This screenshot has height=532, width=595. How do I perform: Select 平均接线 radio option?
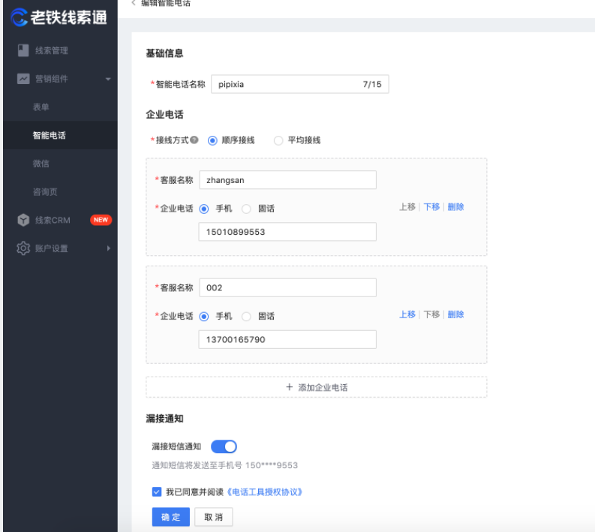tap(278, 140)
